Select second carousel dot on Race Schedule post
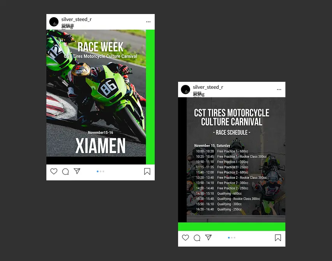Screen dimensions: 332x261 click(x=231, y=238)
